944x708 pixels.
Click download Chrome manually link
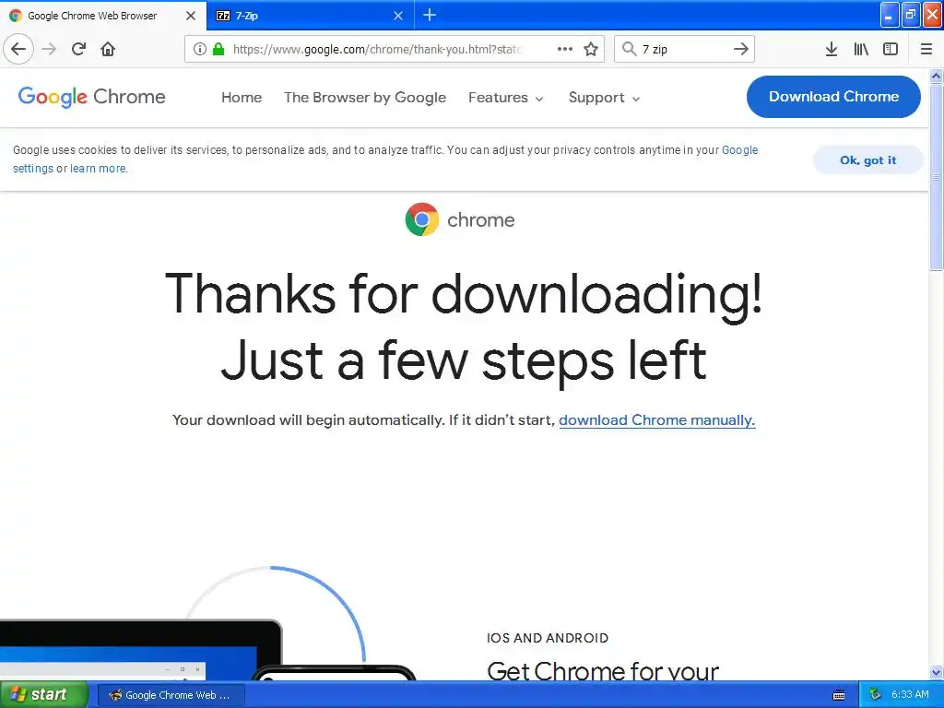[x=656, y=420]
